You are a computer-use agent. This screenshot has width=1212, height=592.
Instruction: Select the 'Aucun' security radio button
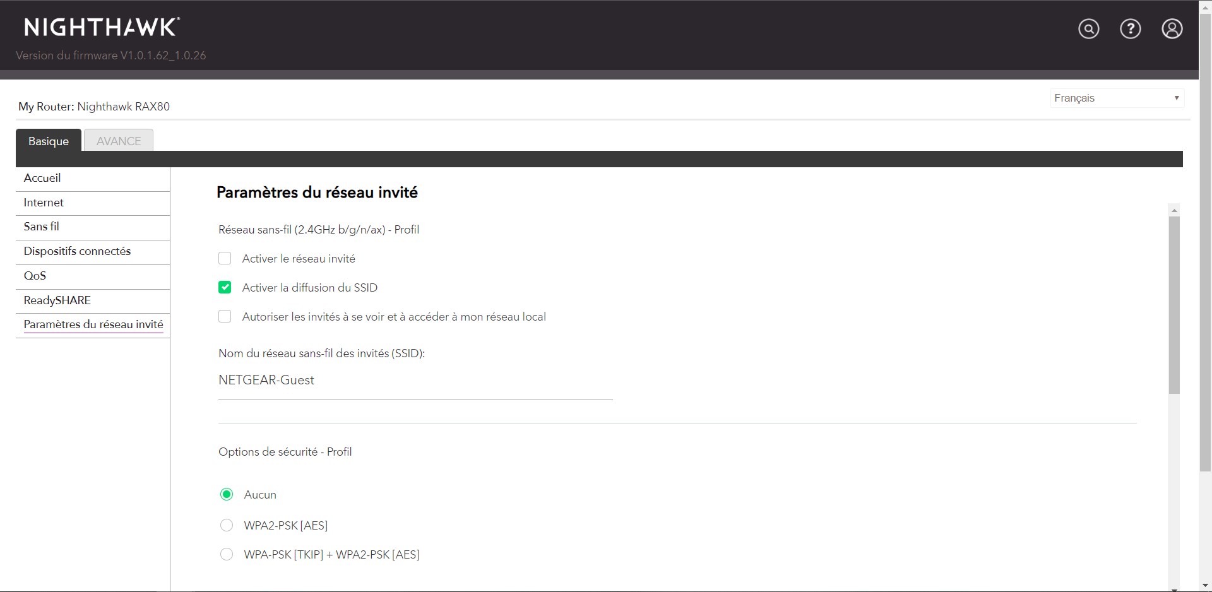click(227, 494)
